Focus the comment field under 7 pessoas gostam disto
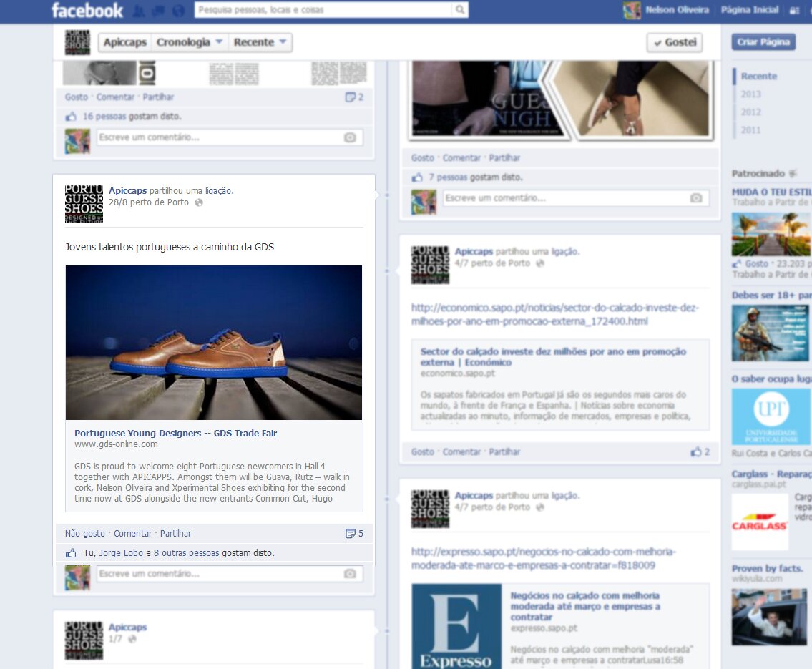This screenshot has height=669, width=812. (x=566, y=197)
